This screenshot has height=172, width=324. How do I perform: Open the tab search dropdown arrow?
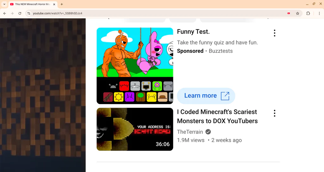click(4, 4)
